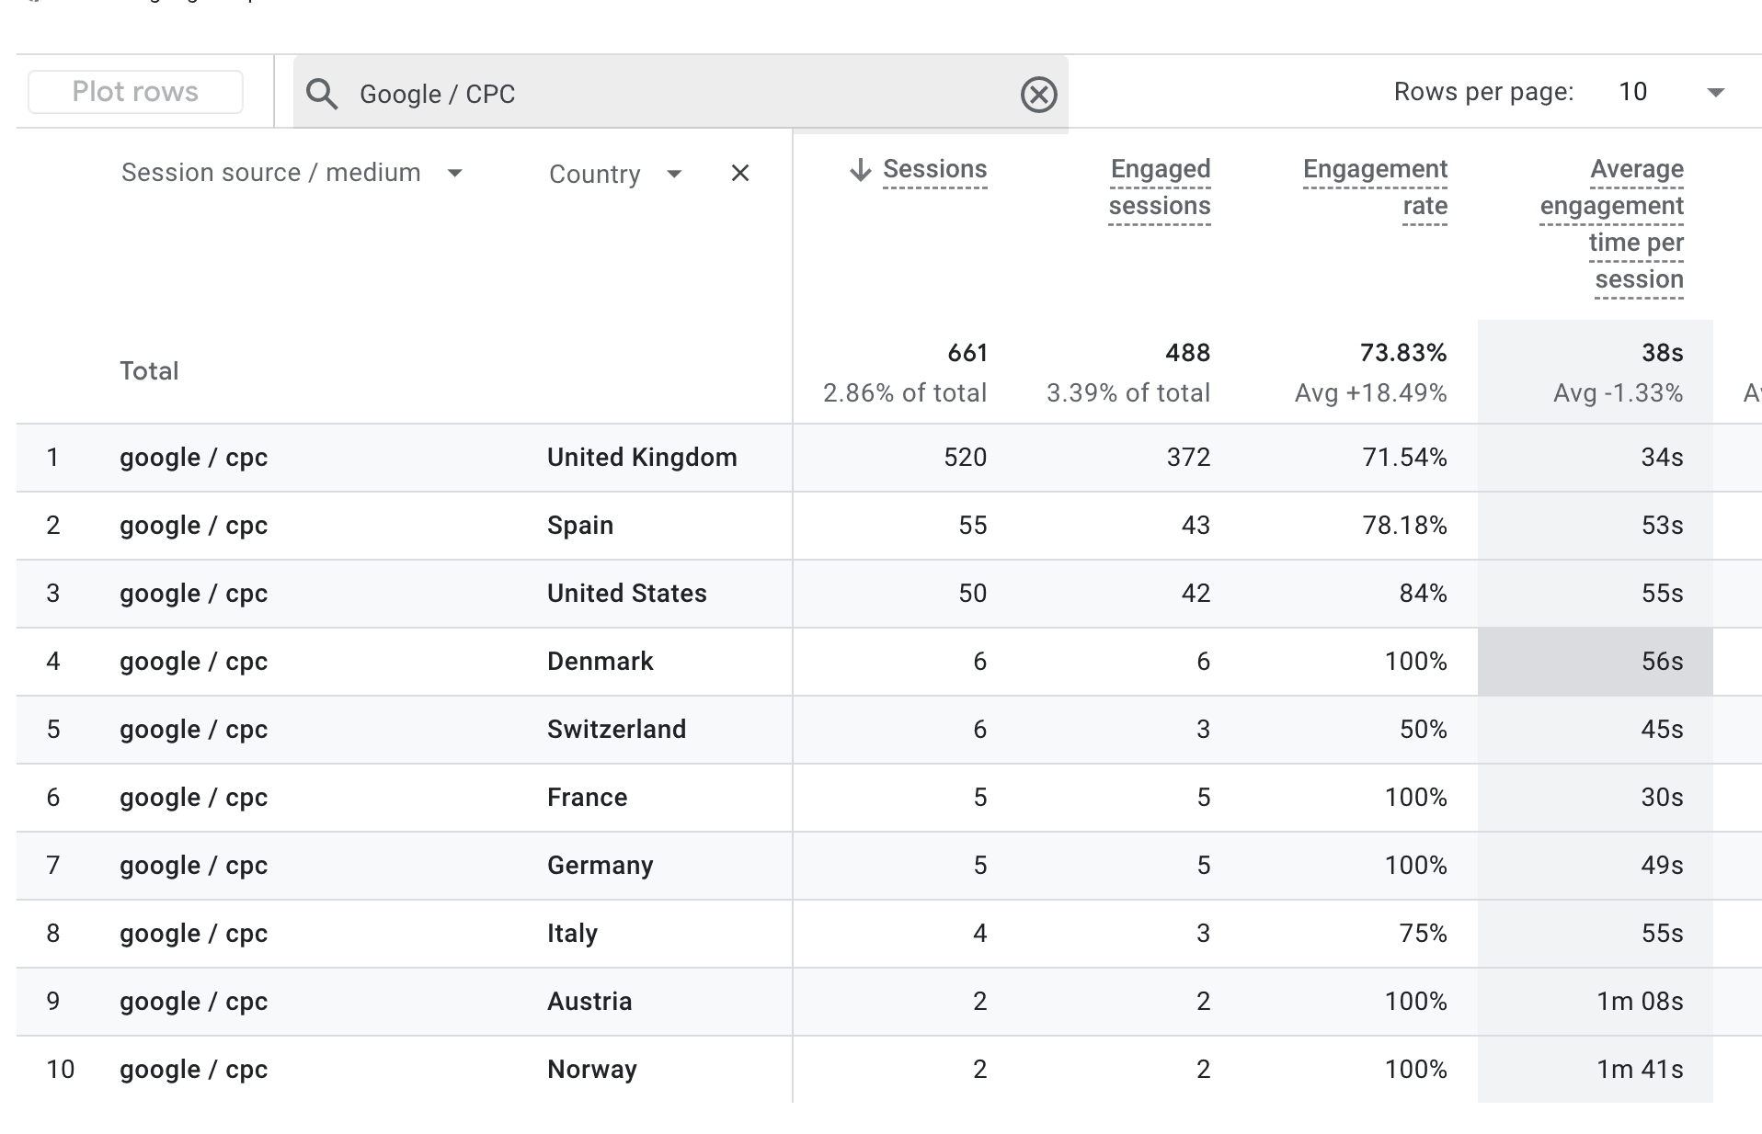This screenshot has height=1134, width=1762.
Task: Sort by the Engagement rate column
Action: pos(1375,187)
